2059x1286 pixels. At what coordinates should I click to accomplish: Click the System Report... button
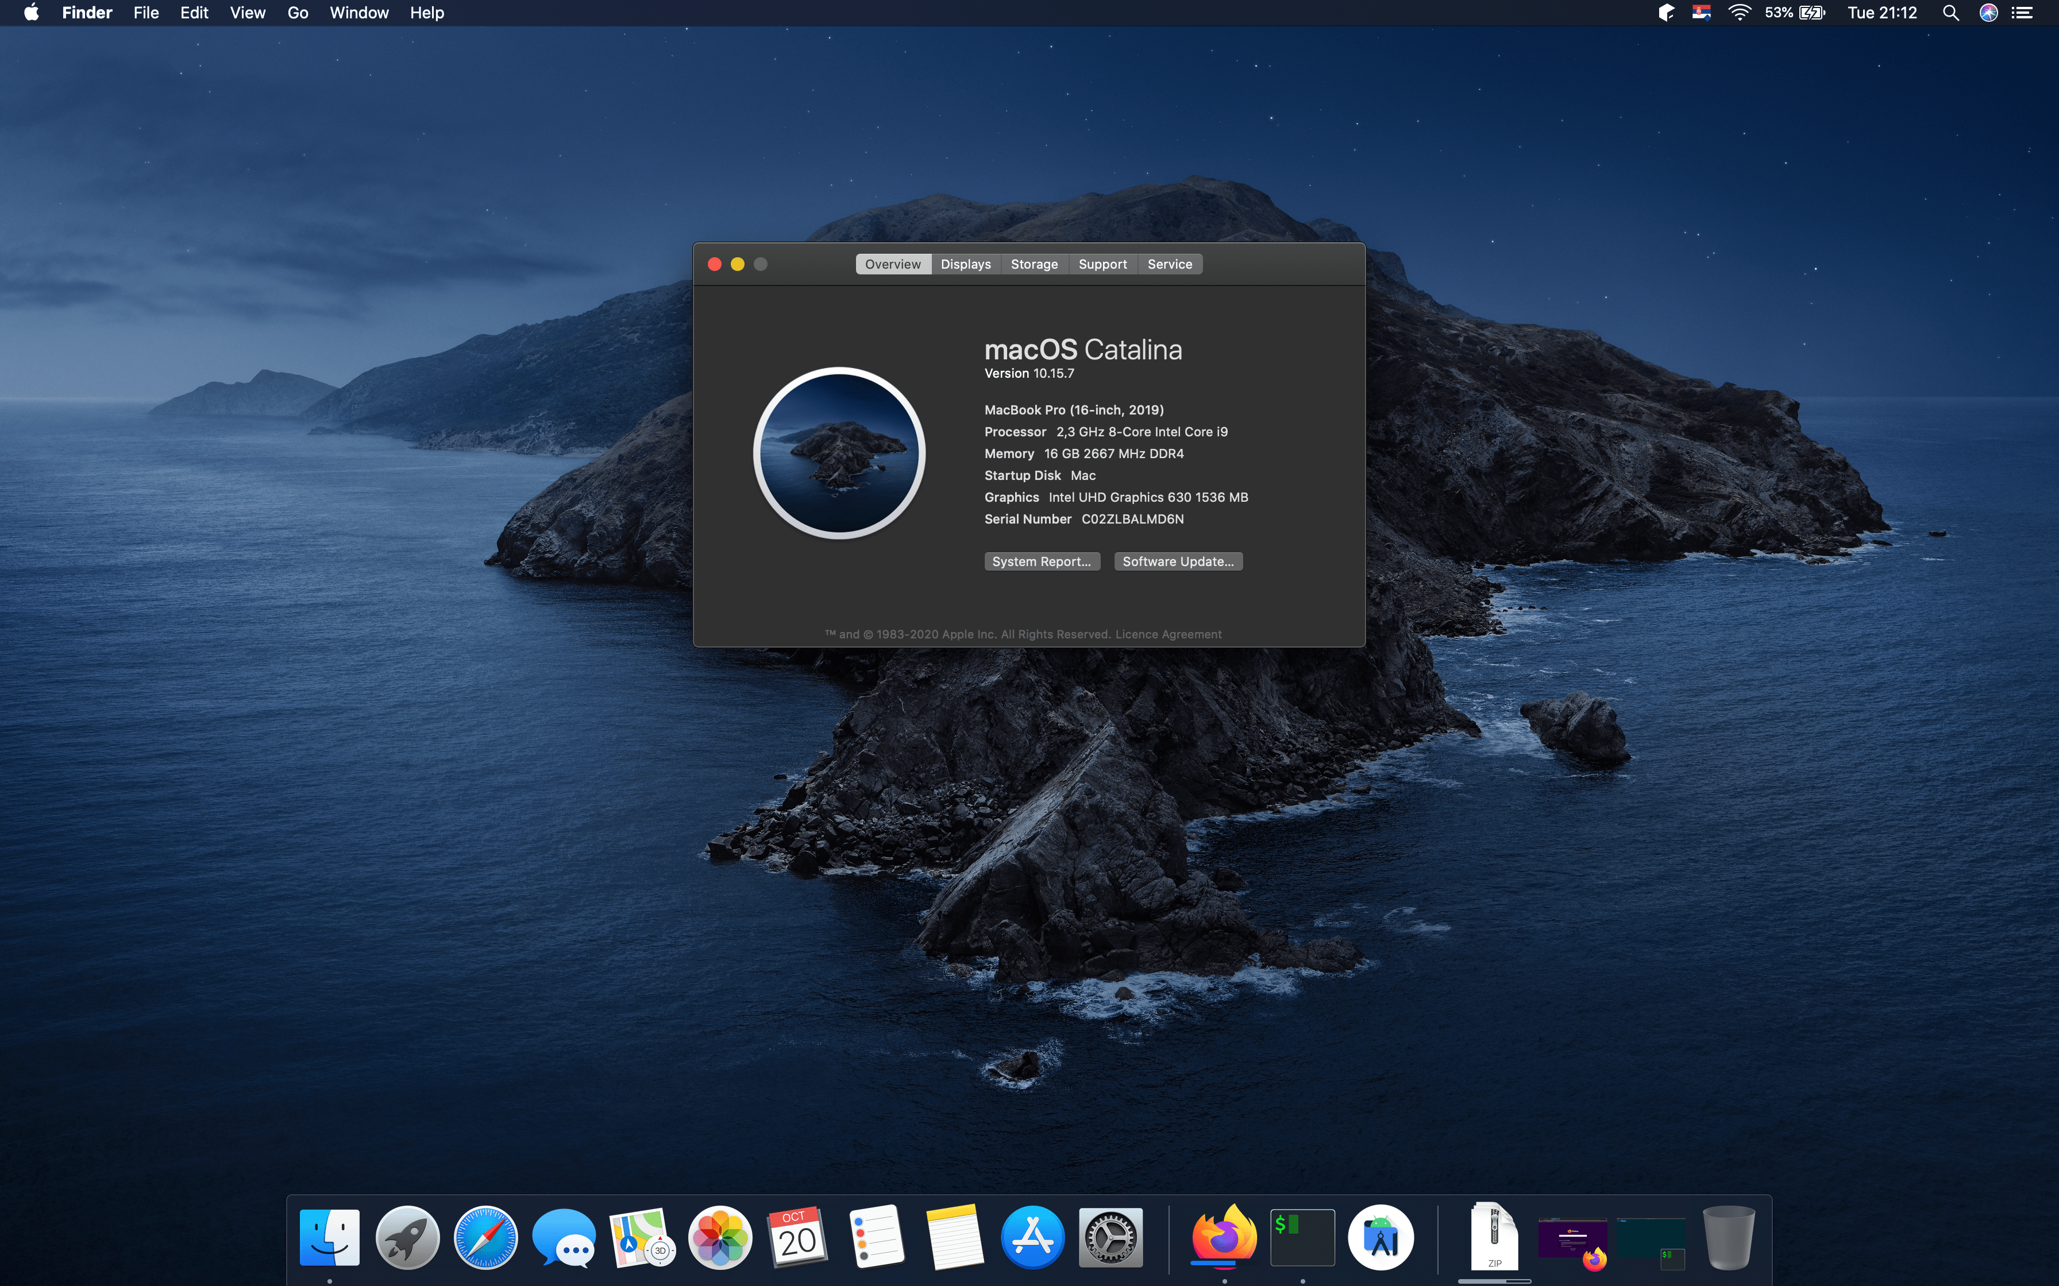coord(1042,561)
